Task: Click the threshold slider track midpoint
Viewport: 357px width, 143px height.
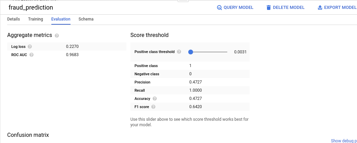Action: click(209, 52)
